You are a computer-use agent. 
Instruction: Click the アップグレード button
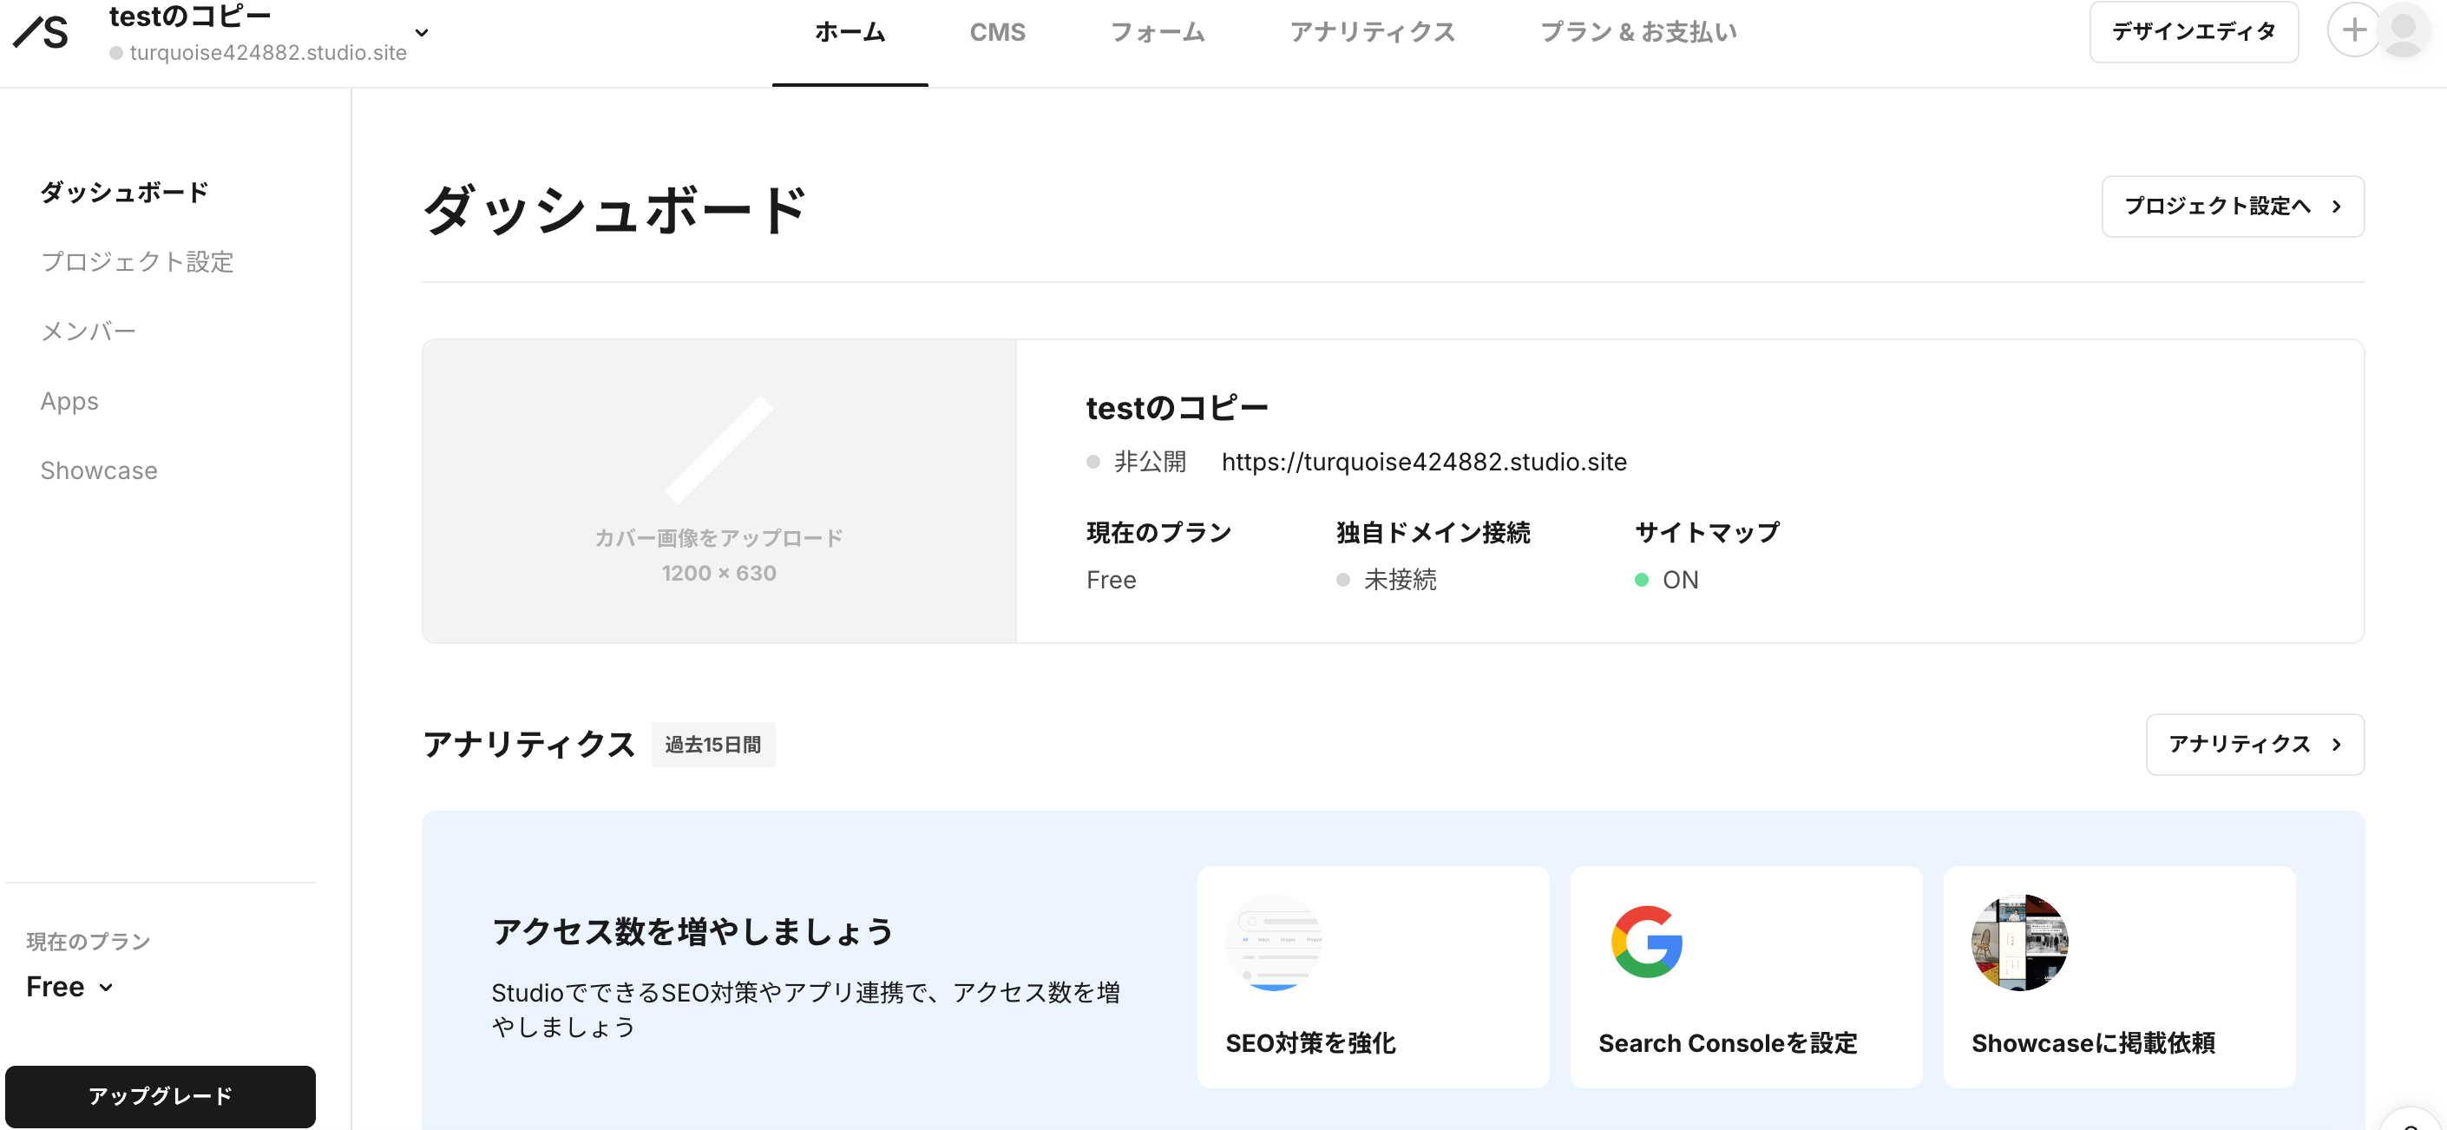[x=160, y=1096]
